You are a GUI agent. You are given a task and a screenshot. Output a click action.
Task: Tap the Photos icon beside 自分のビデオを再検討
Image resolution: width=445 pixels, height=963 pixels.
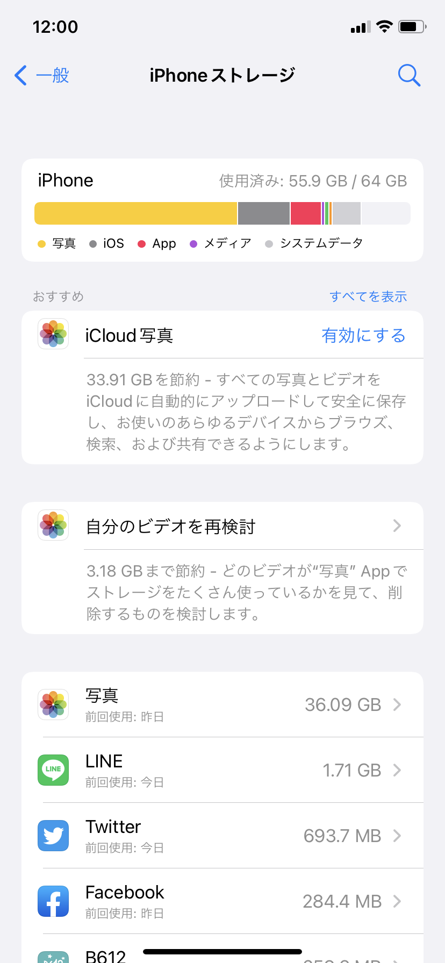[x=53, y=525]
